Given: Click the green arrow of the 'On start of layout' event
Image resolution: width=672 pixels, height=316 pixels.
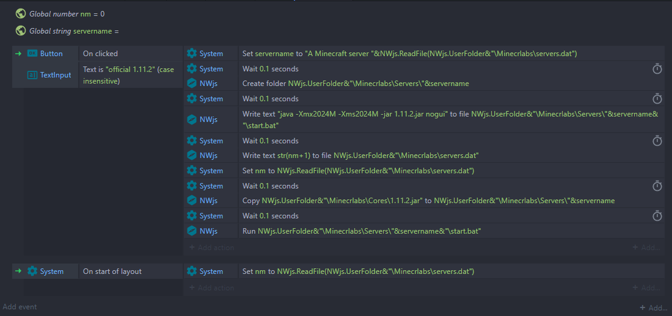Looking at the screenshot, I should coord(18,271).
